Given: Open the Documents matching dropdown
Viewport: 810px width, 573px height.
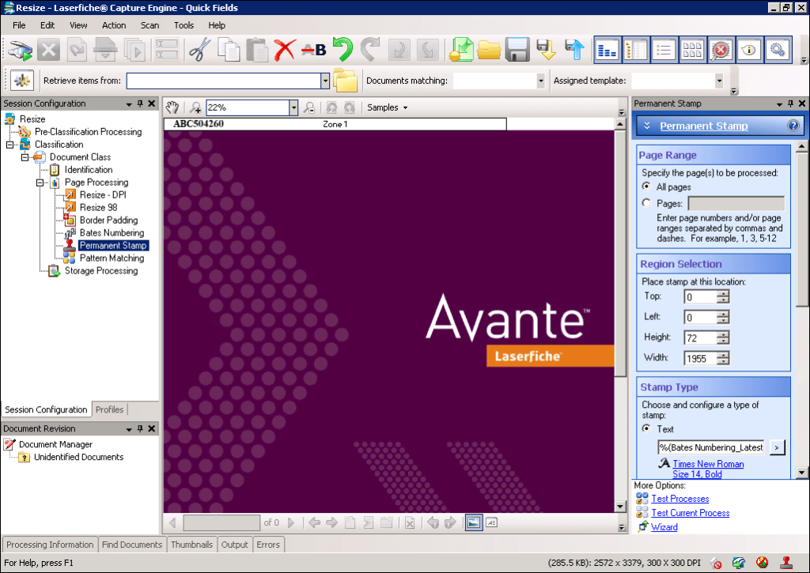Looking at the screenshot, I should 540,81.
